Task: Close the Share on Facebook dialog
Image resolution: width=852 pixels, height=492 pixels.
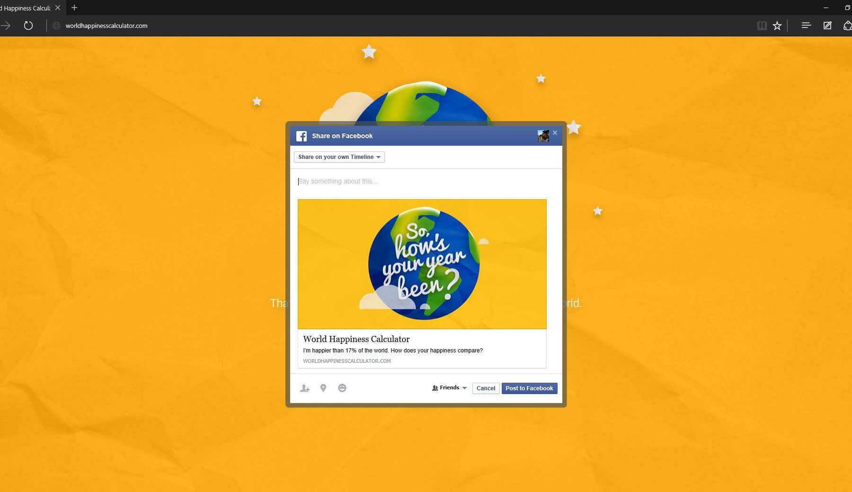Action: [555, 133]
